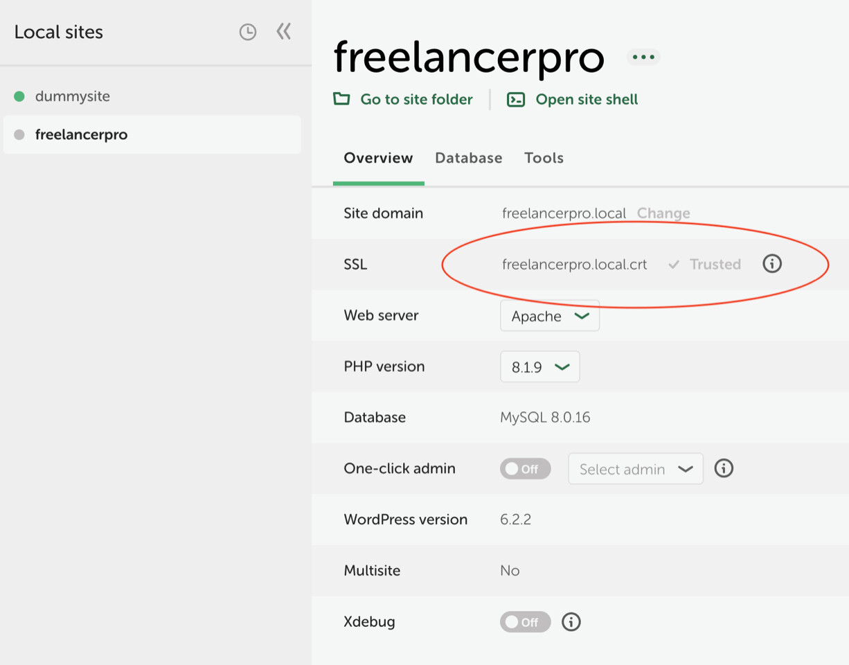
Task: Show Xdebug info icon
Action: point(571,621)
